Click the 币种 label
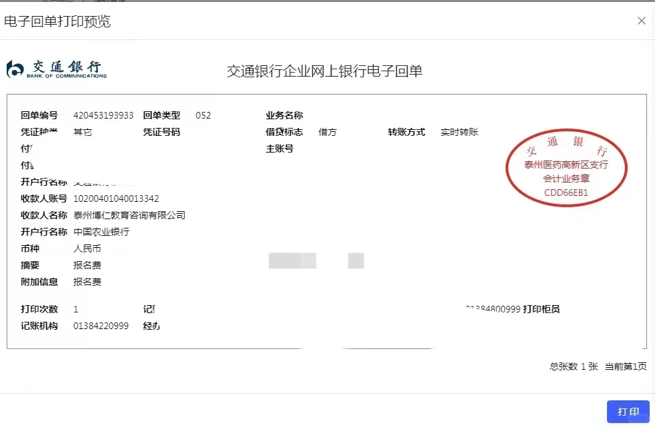 coord(30,248)
